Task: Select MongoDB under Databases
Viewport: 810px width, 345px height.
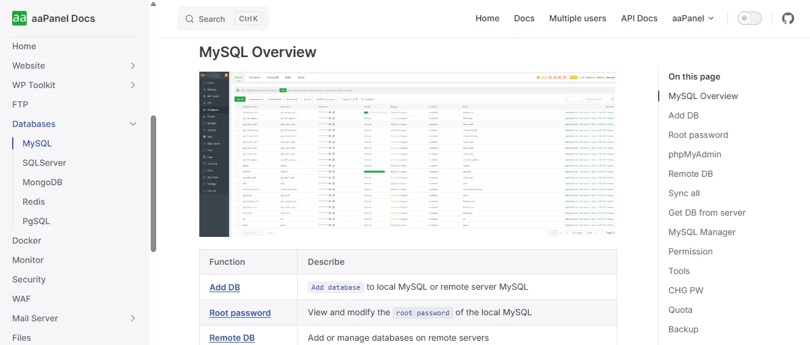Action: (x=43, y=182)
